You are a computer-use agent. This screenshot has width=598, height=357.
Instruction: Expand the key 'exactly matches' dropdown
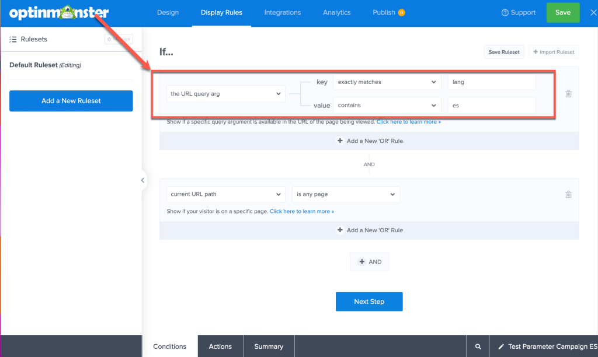pos(387,82)
